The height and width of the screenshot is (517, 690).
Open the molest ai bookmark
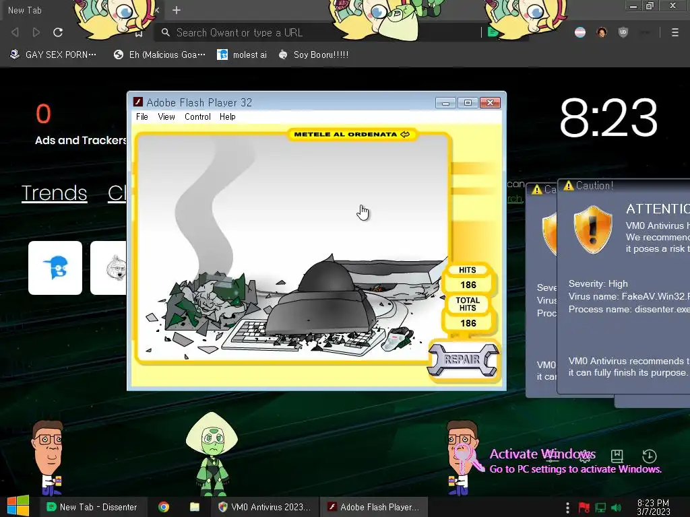point(242,55)
